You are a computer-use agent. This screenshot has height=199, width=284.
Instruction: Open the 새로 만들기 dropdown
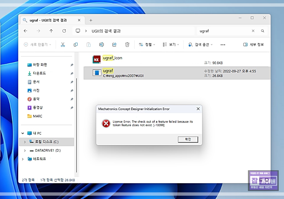point(37,44)
